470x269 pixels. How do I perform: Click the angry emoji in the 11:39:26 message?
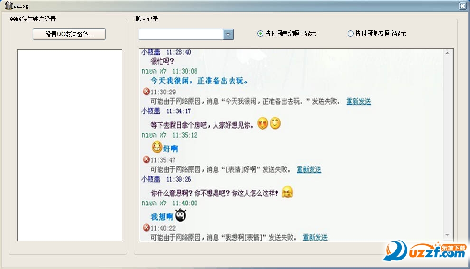pos(287,192)
